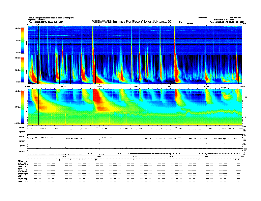
Task: Click the vertical RAD1 axis label beside spectrogram
Action: [x=26, y=73]
